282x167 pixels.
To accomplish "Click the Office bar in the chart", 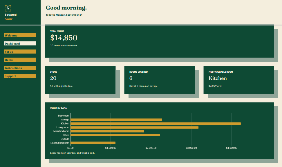I will 115,135.
